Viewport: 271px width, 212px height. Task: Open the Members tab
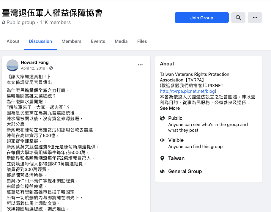(71, 41)
